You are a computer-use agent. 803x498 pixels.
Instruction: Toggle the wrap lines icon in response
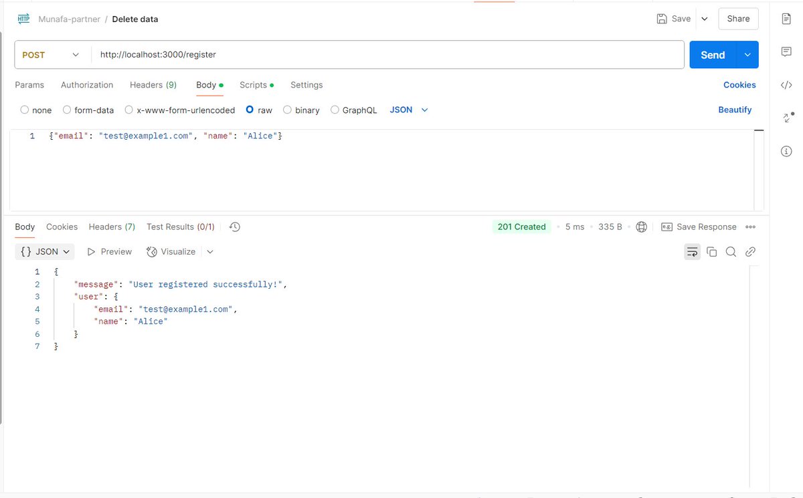(x=693, y=252)
